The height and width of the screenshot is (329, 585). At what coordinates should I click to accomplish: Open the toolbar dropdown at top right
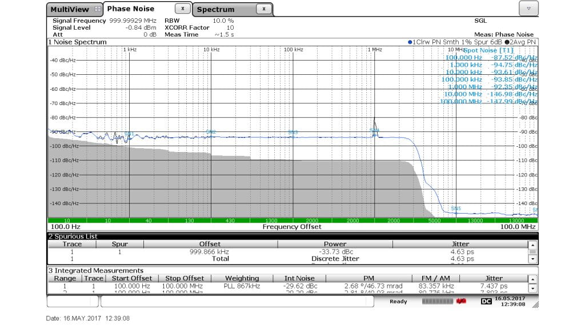[x=529, y=8]
